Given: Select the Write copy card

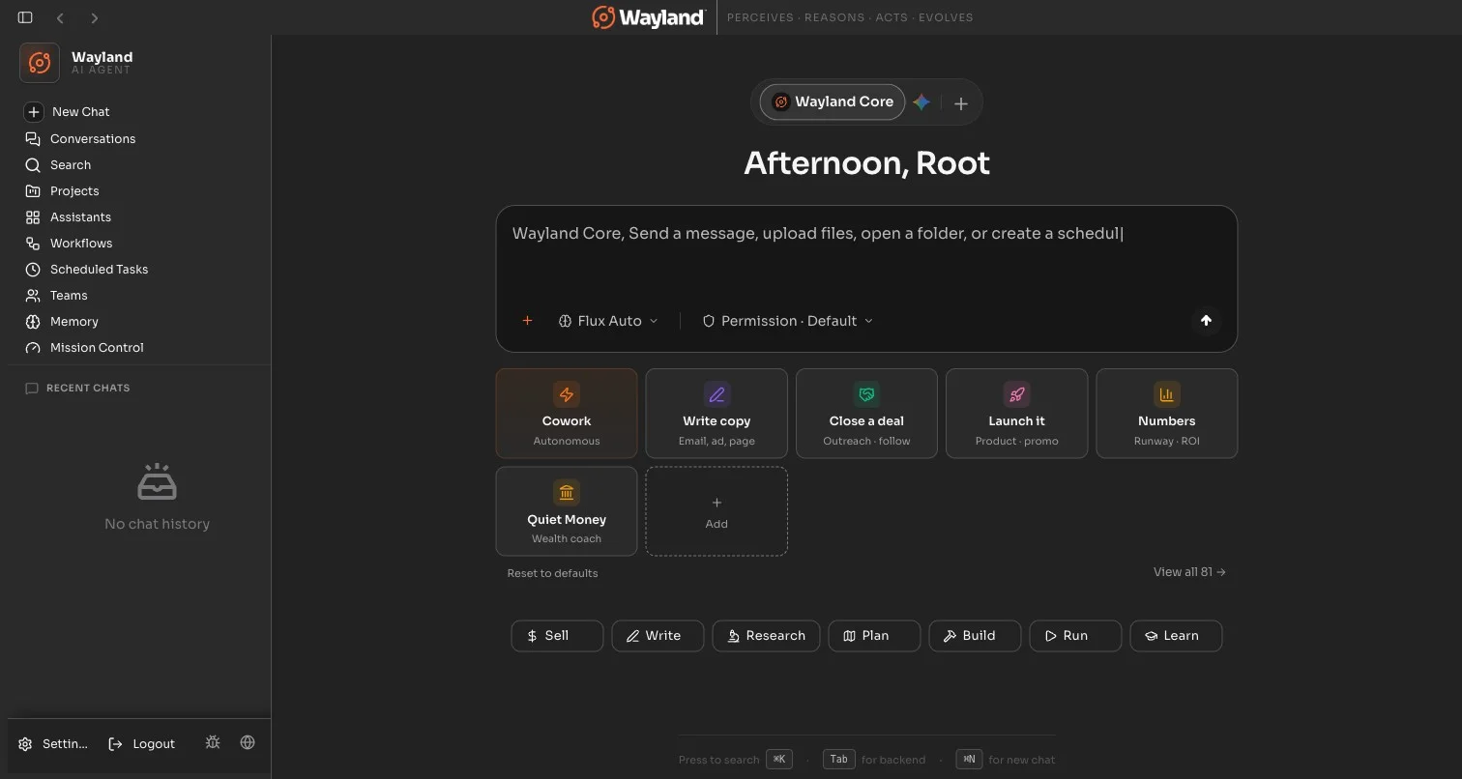Looking at the screenshot, I should 716,414.
